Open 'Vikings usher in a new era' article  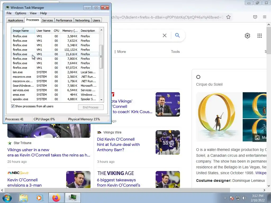coord(49,153)
